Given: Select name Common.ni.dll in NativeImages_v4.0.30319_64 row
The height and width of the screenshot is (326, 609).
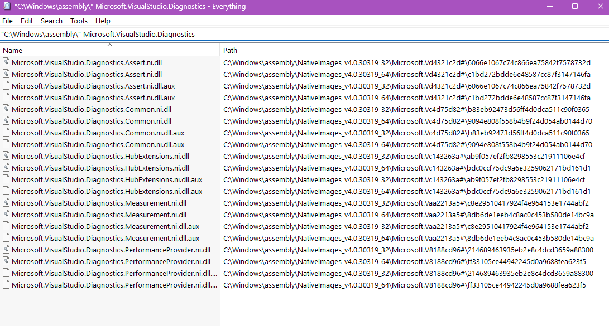Looking at the screenshot, I should tap(92, 121).
